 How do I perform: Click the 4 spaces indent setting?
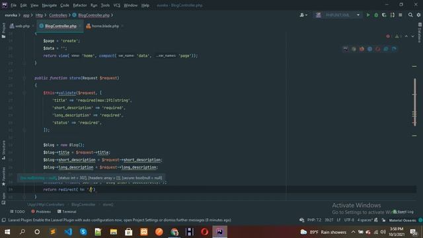point(365,220)
